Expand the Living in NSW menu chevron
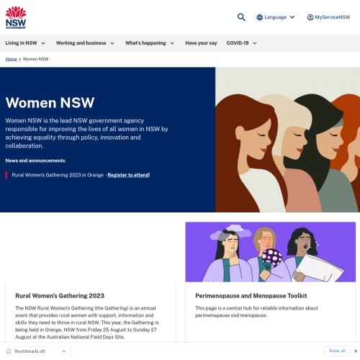The height and width of the screenshot is (360, 360). pyautogui.click(x=43, y=43)
